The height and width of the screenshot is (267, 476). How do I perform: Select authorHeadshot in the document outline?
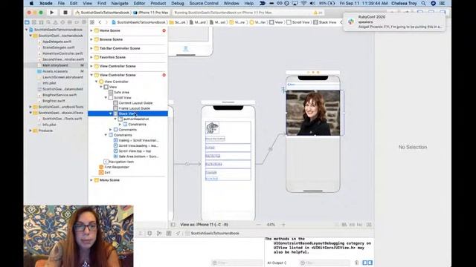135,119
